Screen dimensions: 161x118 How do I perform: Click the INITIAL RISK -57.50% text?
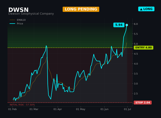22,105
